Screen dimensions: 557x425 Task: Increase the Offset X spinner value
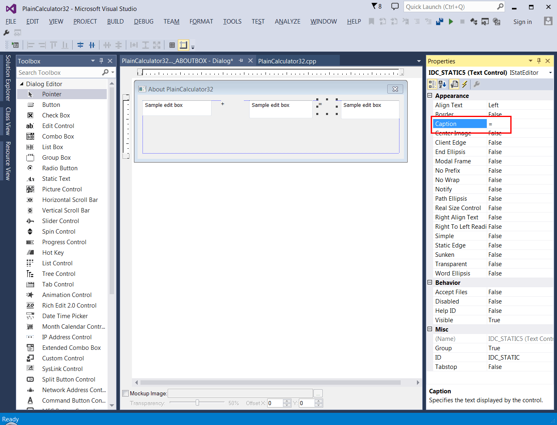click(287, 401)
